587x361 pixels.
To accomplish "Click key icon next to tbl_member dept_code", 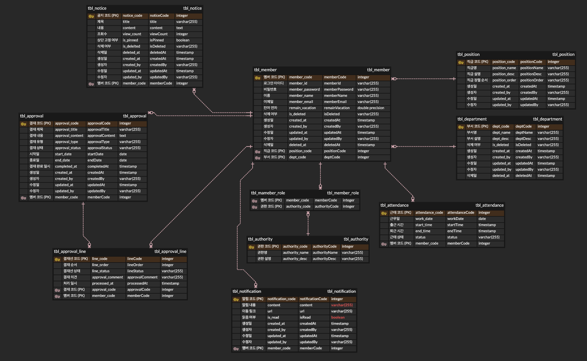I will [x=257, y=158].
